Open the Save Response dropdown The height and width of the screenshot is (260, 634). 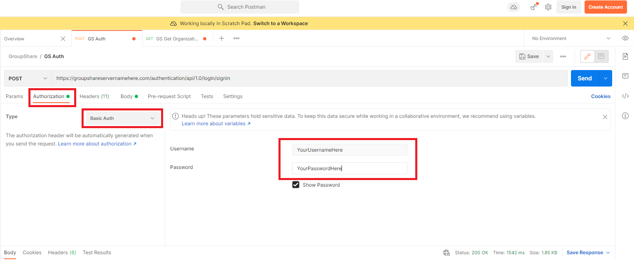[x=588, y=253]
